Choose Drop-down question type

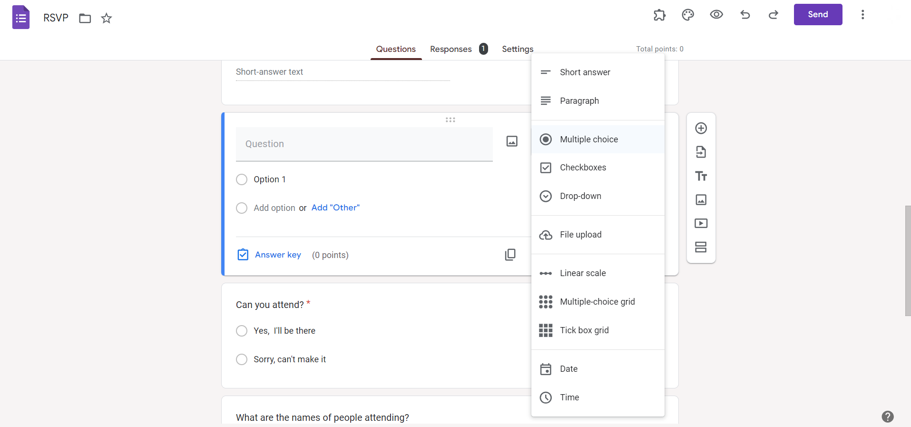(x=580, y=196)
